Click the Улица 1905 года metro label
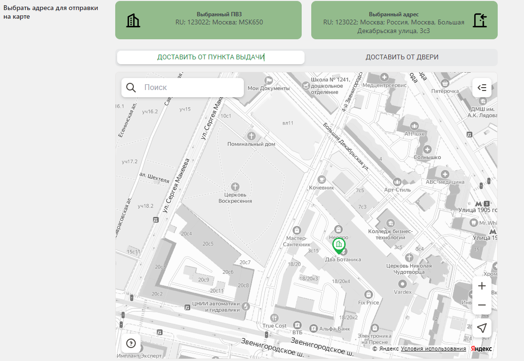The image size is (524, 361). [x=478, y=210]
